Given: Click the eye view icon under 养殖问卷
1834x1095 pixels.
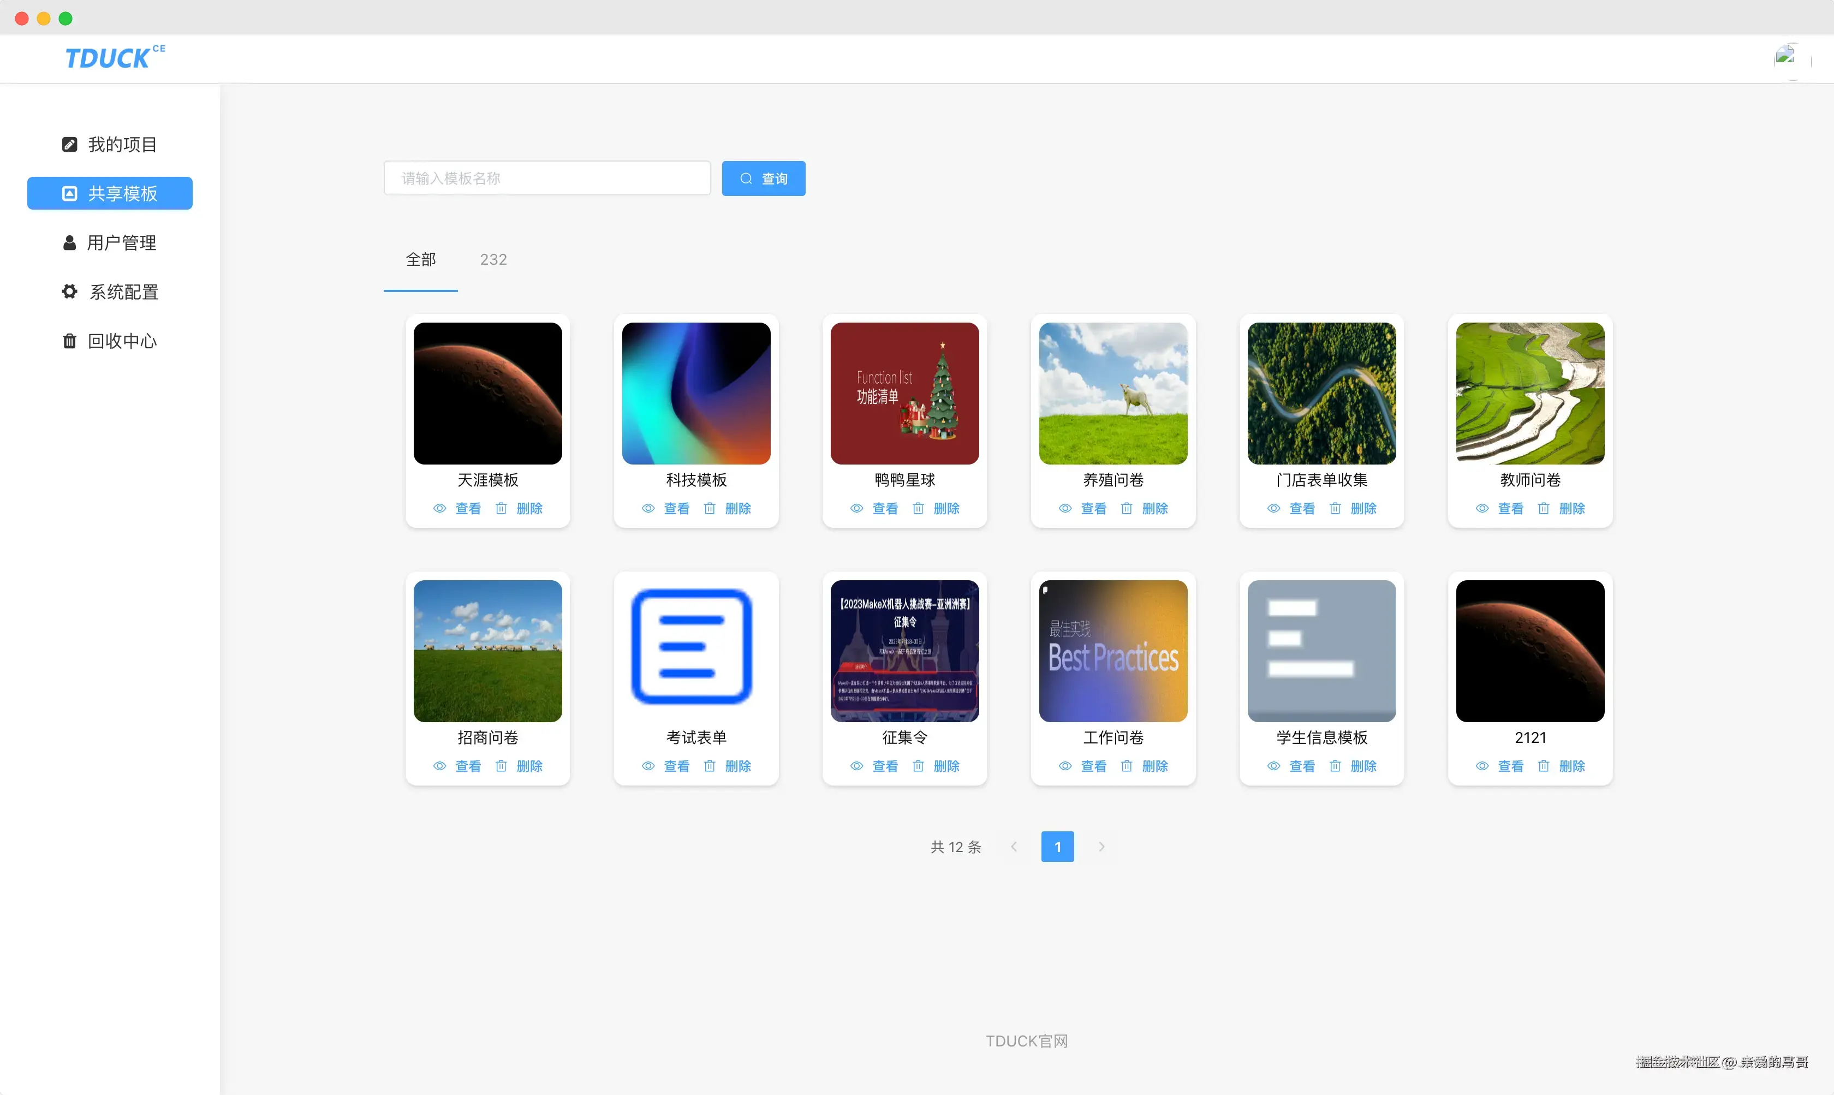Looking at the screenshot, I should pyautogui.click(x=1064, y=508).
